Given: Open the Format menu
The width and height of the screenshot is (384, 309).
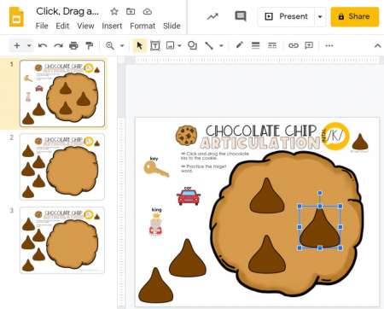Looking at the screenshot, I should coord(143,26).
